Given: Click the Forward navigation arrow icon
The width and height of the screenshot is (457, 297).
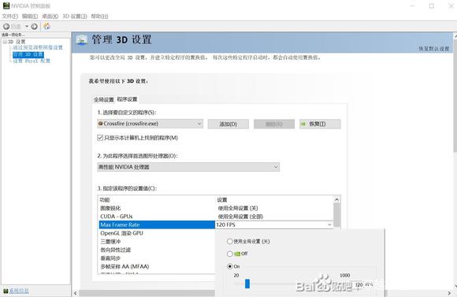Looking at the screenshot, I should (x=35, y=27).
